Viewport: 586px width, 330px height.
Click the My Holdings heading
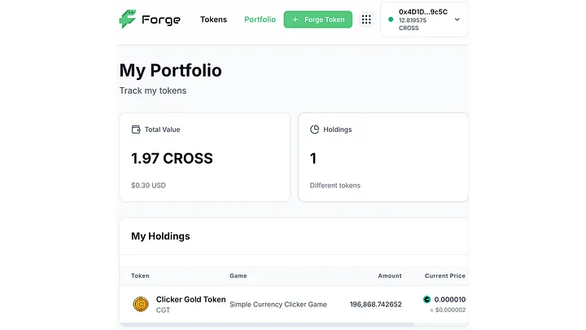[x=160, y=236]
